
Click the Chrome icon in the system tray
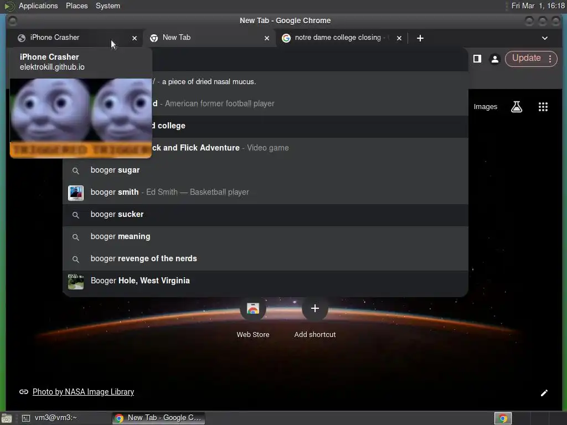(503, 418)
